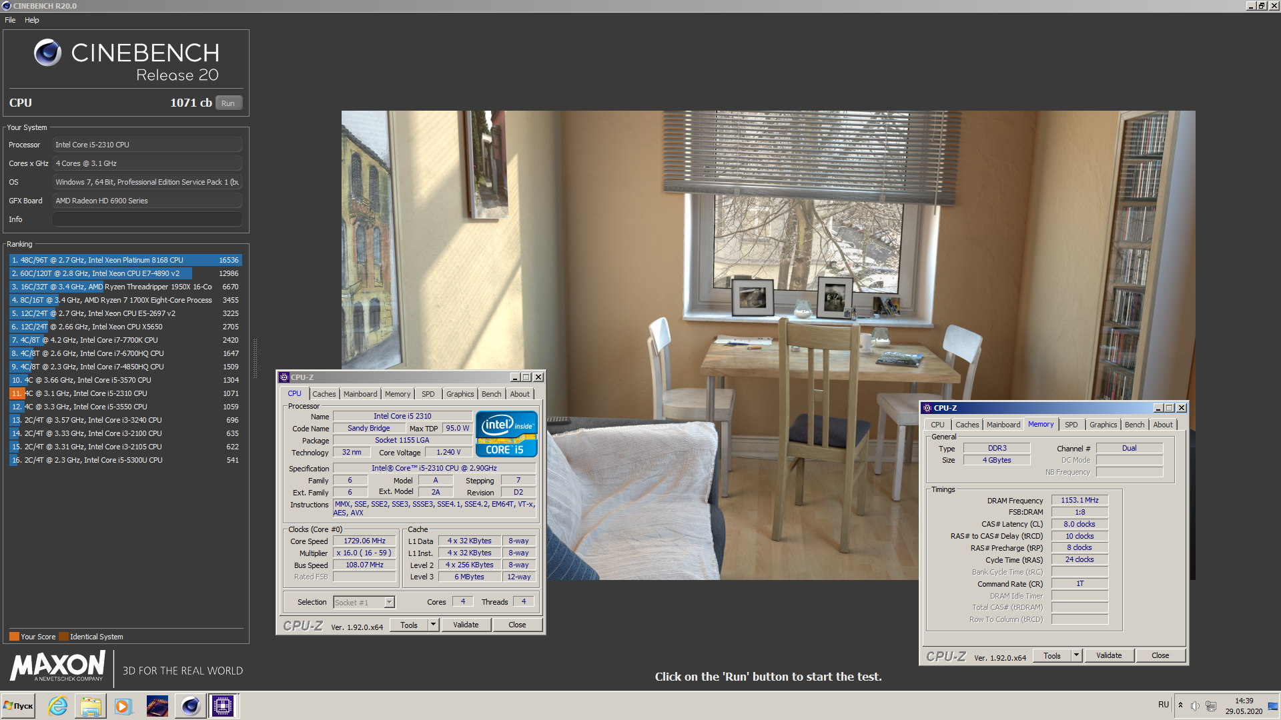Open Bench tab in left CPU-Z

(492, 394)
